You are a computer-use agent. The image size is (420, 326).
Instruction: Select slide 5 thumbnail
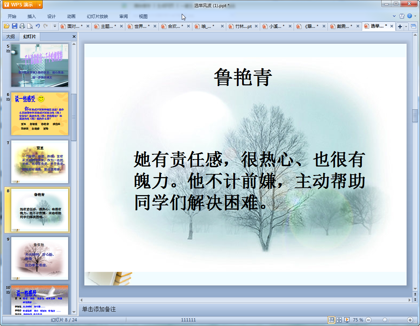[x=40, y=65]
